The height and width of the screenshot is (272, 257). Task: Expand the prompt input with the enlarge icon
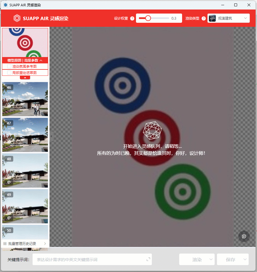(x=148, y=259)
